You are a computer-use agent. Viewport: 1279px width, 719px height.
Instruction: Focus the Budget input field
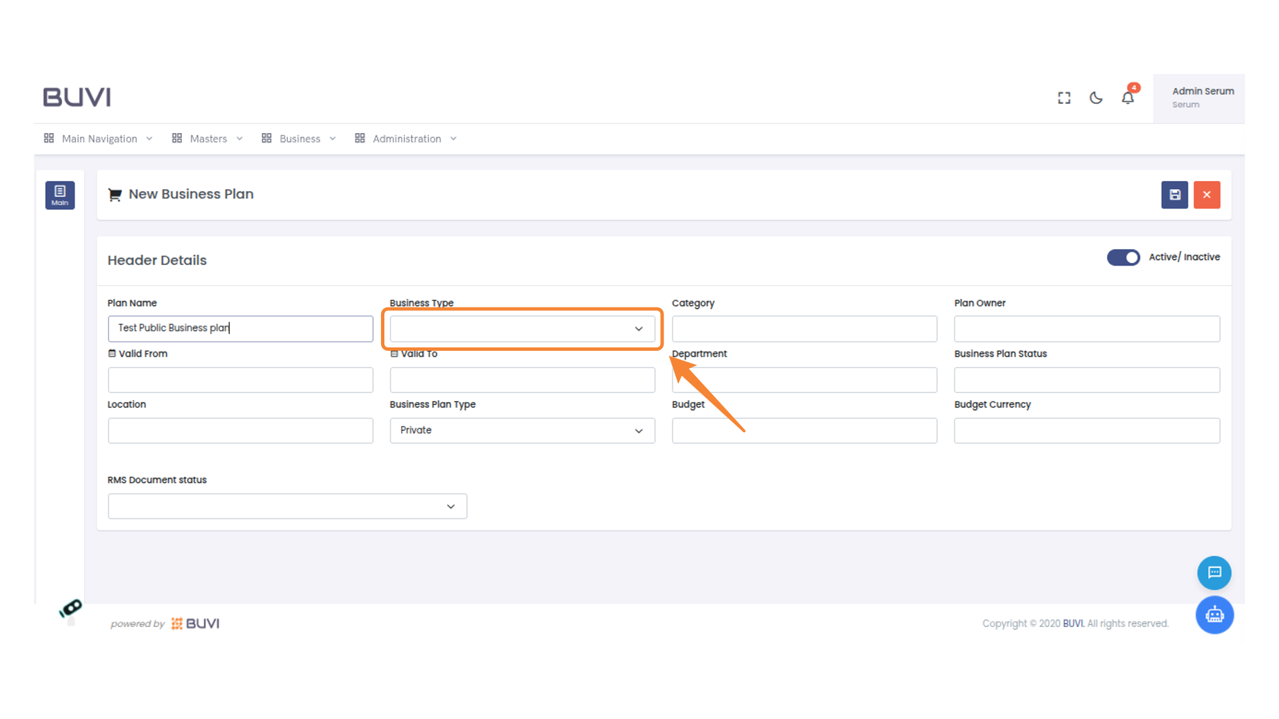804,431
